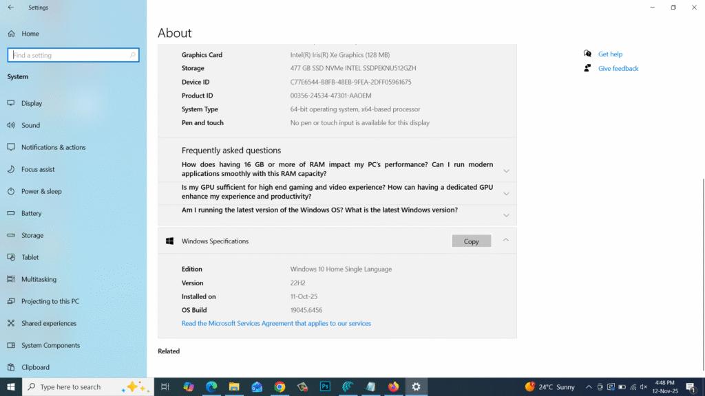Collapse the Windows Specifications section
Screen dimensions: 705x396
point(506,241)
